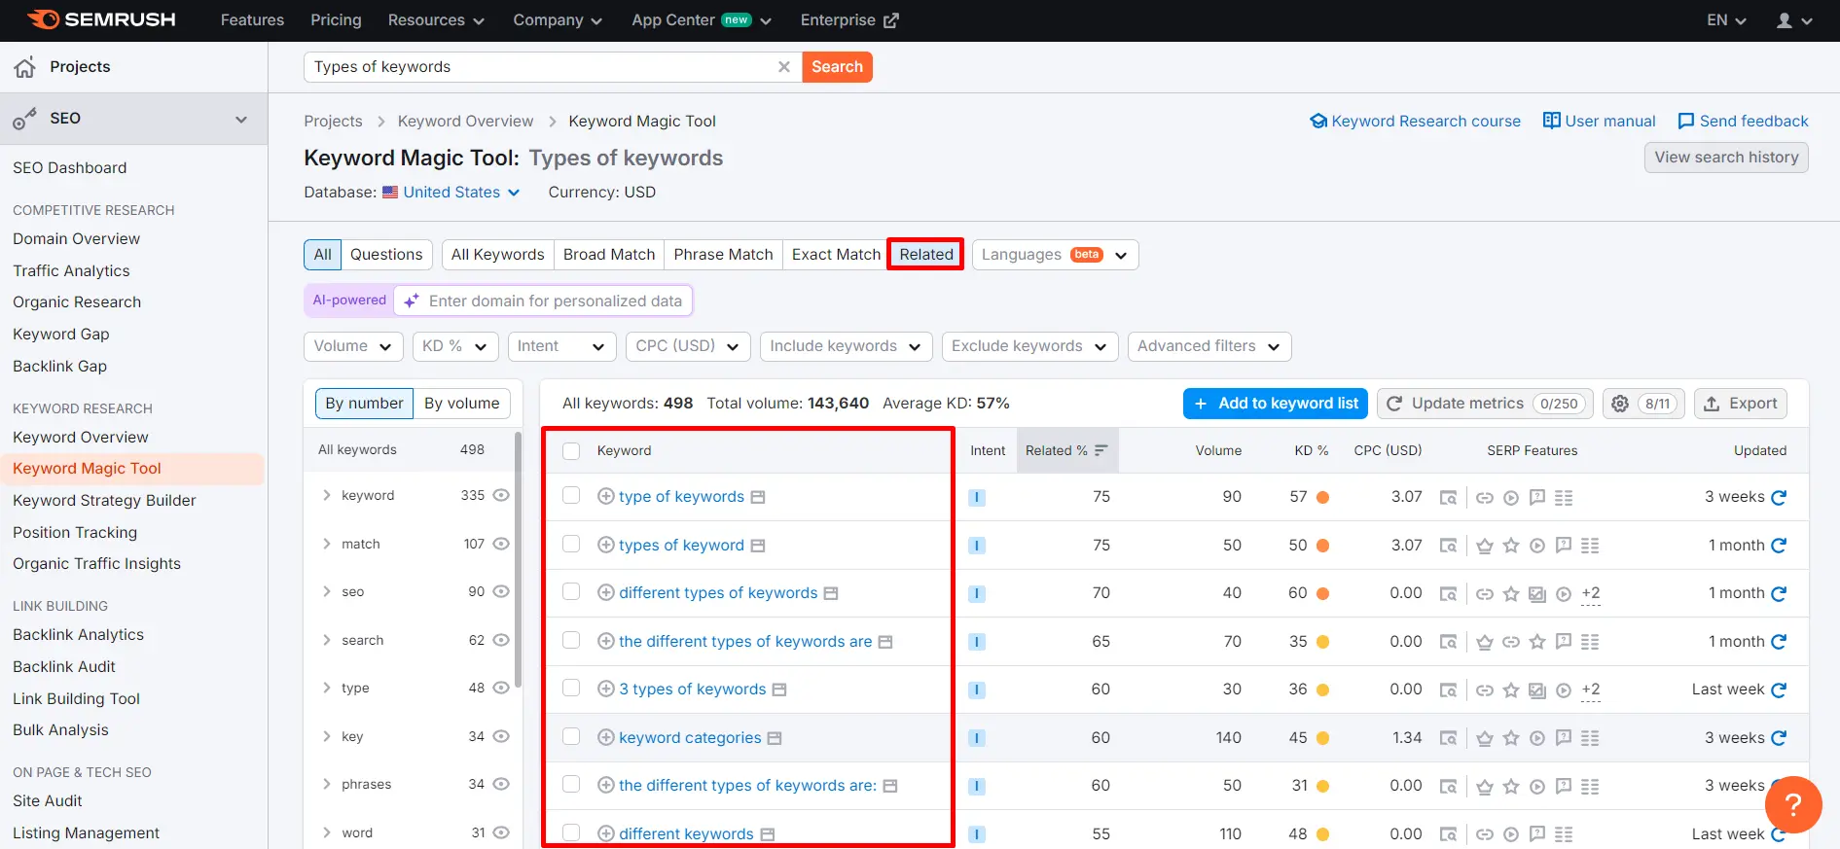This screenshot has width=1840, height=849.
Task: Click the keyword groups panel scrollbar
Action: coord(518,559)
